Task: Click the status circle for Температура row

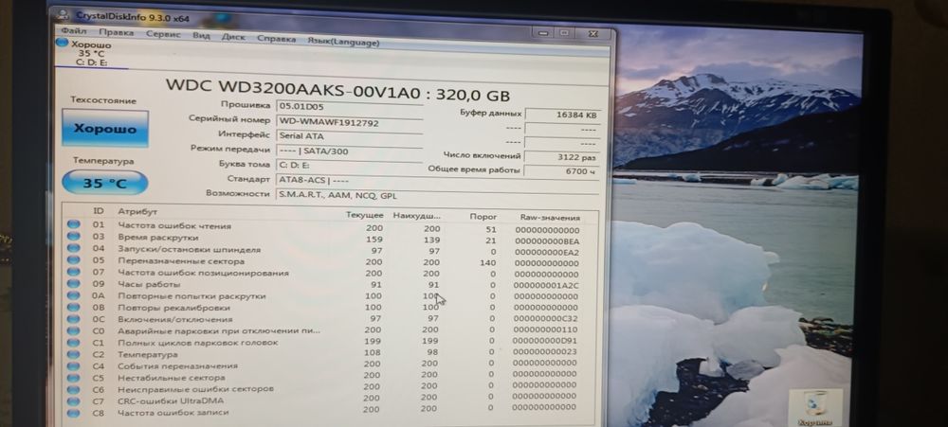Action: pyautogui.click(x=73, y=354)
